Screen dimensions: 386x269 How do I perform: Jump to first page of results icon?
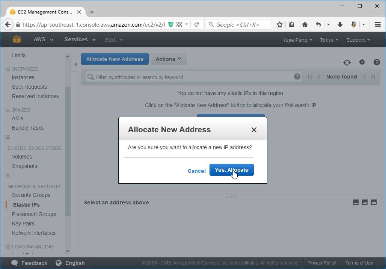[310, 77]
